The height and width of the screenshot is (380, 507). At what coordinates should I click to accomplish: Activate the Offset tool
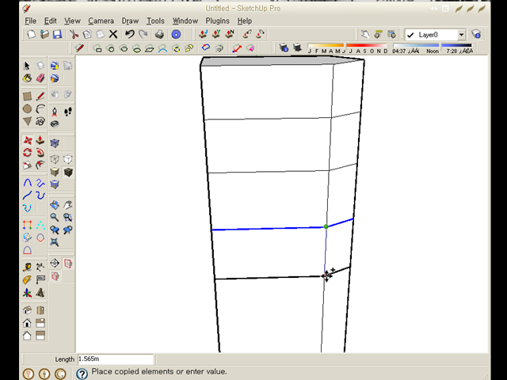[40, 165]
